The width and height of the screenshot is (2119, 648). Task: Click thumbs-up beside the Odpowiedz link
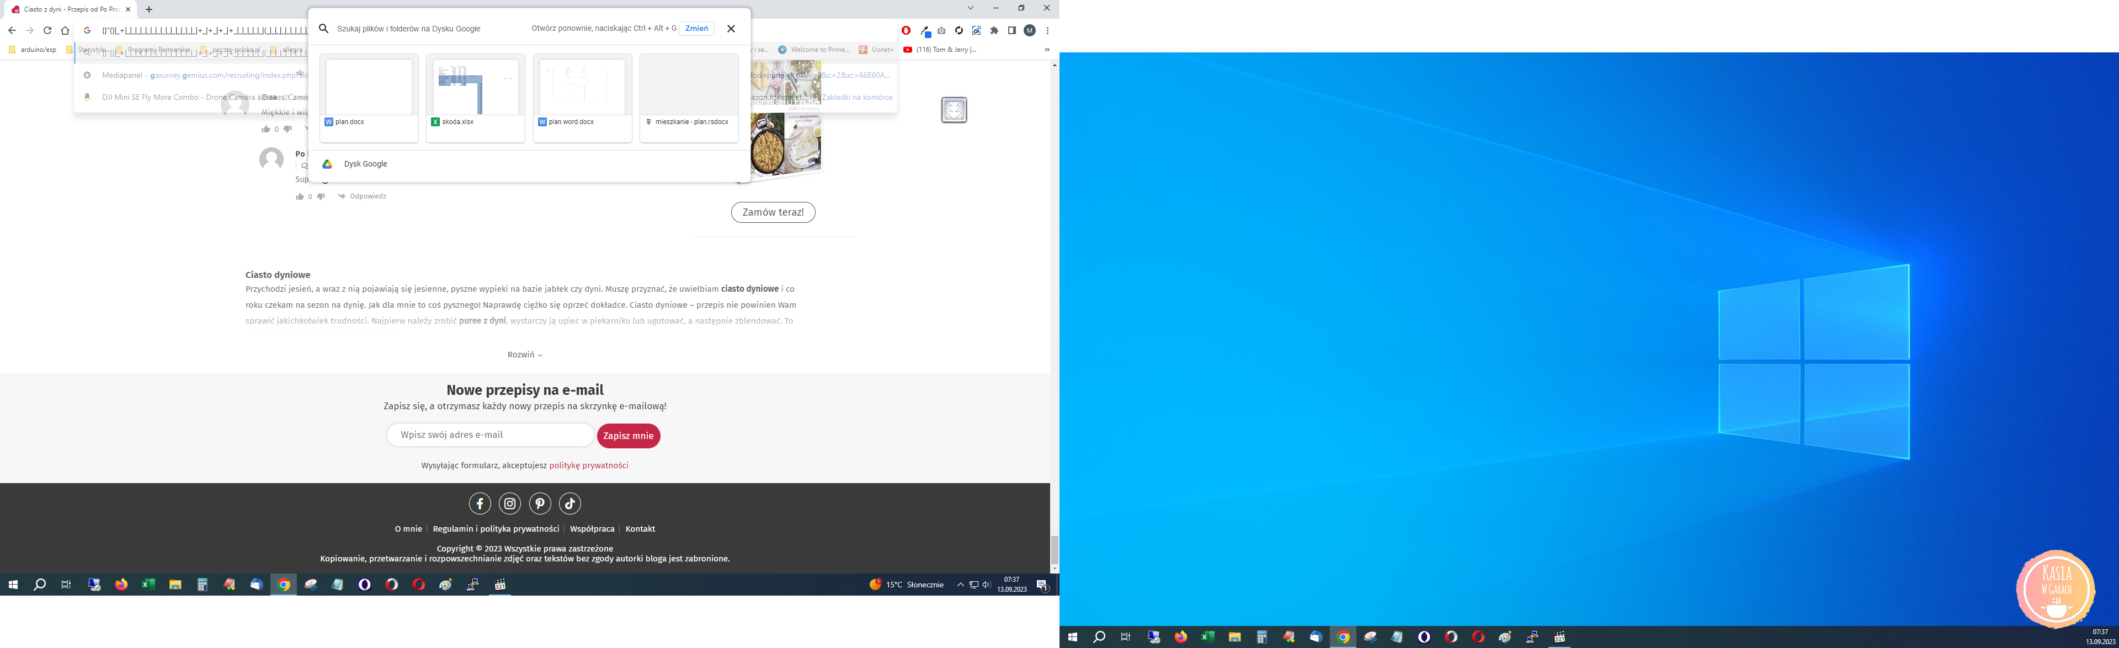pos(300,196)
